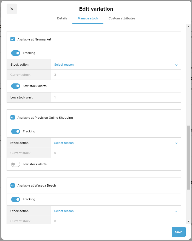Image resolution: width=192 pixels, height=241 pixels.
Task: Uncheck Available at Provision Online Shopping
Action: click(13, 117)
